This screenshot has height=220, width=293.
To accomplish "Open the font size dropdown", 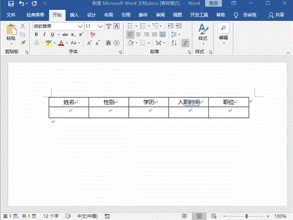I will [x=100, y=26].
